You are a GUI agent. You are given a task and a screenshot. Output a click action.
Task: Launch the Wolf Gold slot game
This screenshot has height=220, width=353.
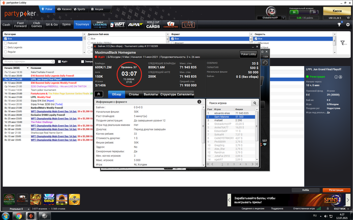click(x=49, y=199)
